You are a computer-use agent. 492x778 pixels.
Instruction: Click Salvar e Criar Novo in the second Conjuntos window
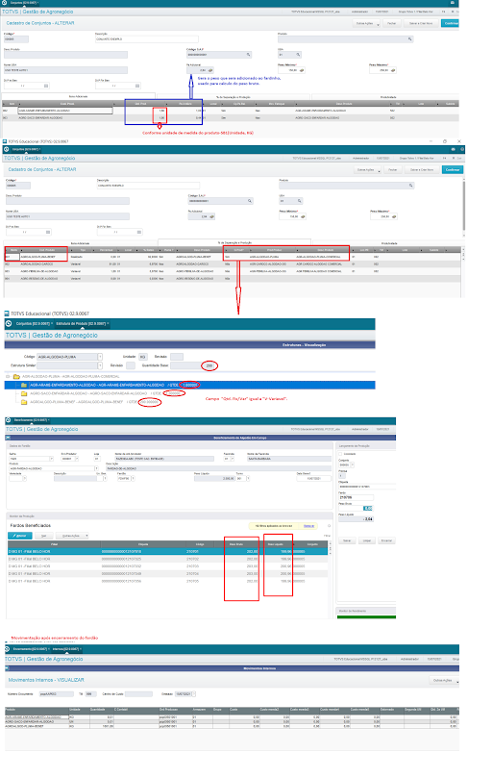[421, 169]
